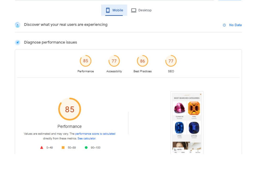The image size is (262, 196).
Task: Click 'Discover what your real users are experiencing' heading
Action: (x=66, y=25)
